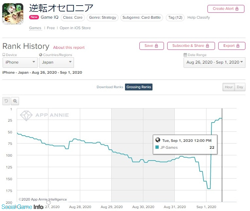Click the lock icon on Export button
This screenshot has height=211, width=250.
238,46
